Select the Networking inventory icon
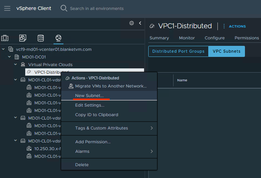 (x=58, y=38)
